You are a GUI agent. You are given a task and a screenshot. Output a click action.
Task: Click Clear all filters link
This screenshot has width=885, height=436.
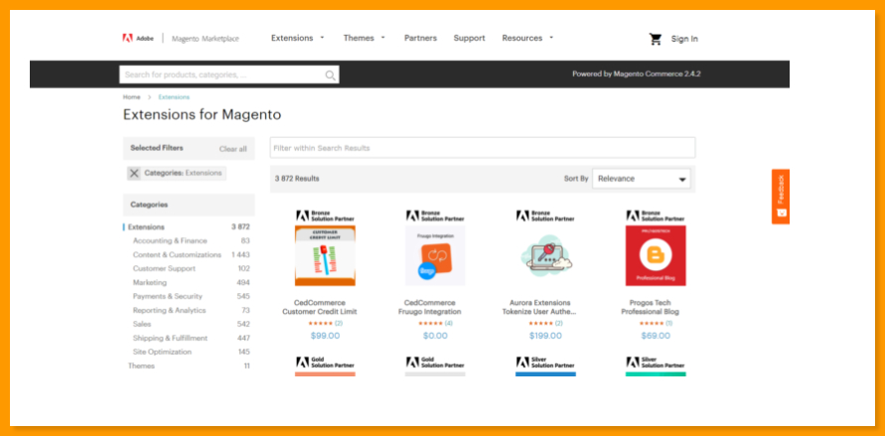click(233, 149)
